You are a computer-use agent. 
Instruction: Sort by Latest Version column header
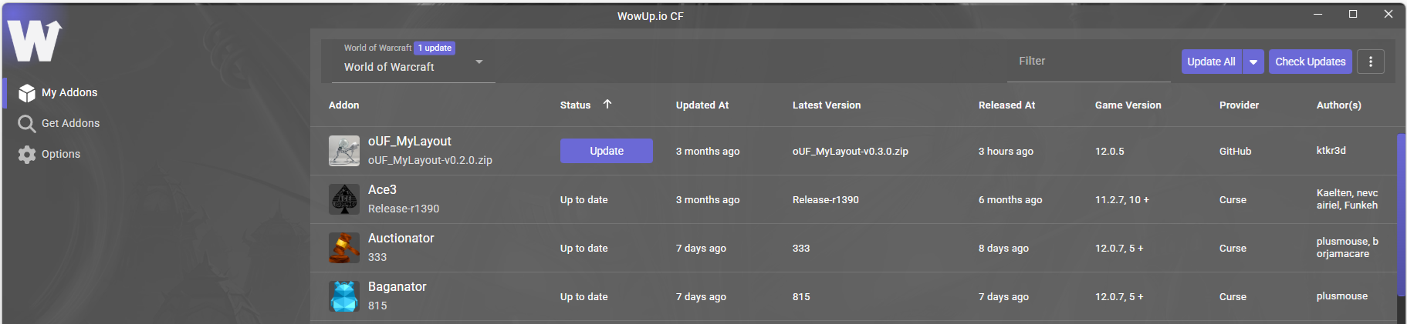pos(827,105)
